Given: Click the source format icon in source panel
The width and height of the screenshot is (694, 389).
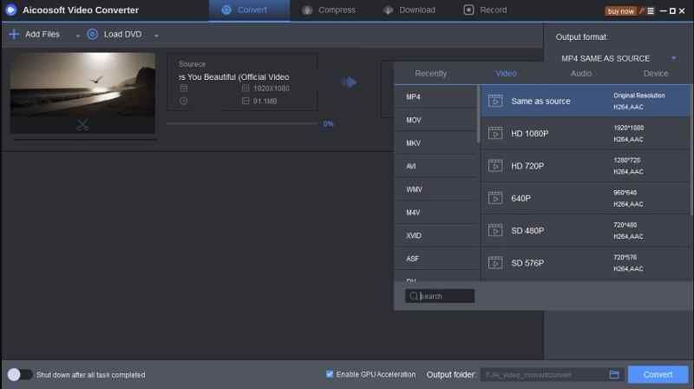Looking at the screenshot, I should click(184, 89).
